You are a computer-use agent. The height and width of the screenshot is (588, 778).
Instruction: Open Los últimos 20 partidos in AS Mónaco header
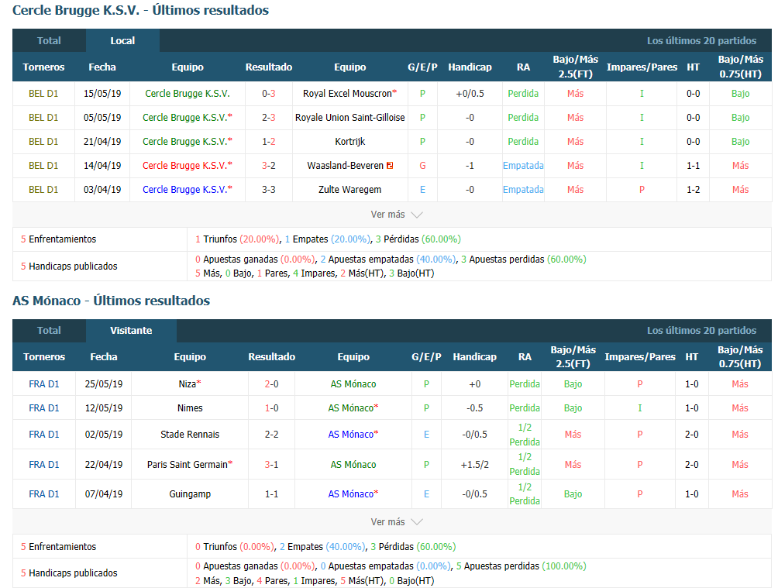(701, 331)
